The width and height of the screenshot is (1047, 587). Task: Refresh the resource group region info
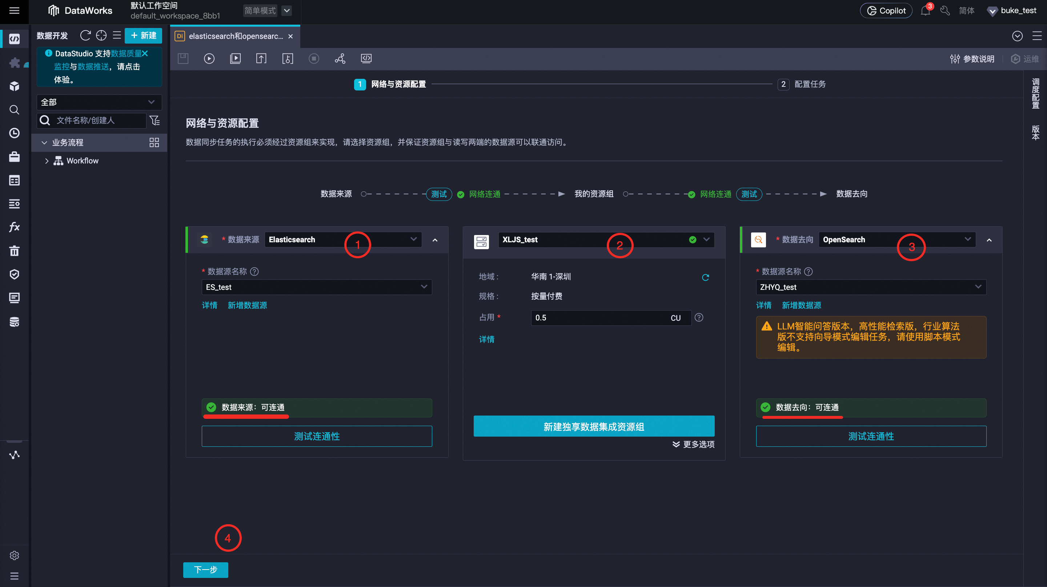[x=706, y=278]
